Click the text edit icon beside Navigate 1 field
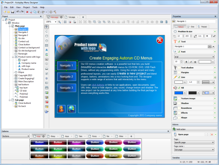219x165 pixels. pos(210,46)
